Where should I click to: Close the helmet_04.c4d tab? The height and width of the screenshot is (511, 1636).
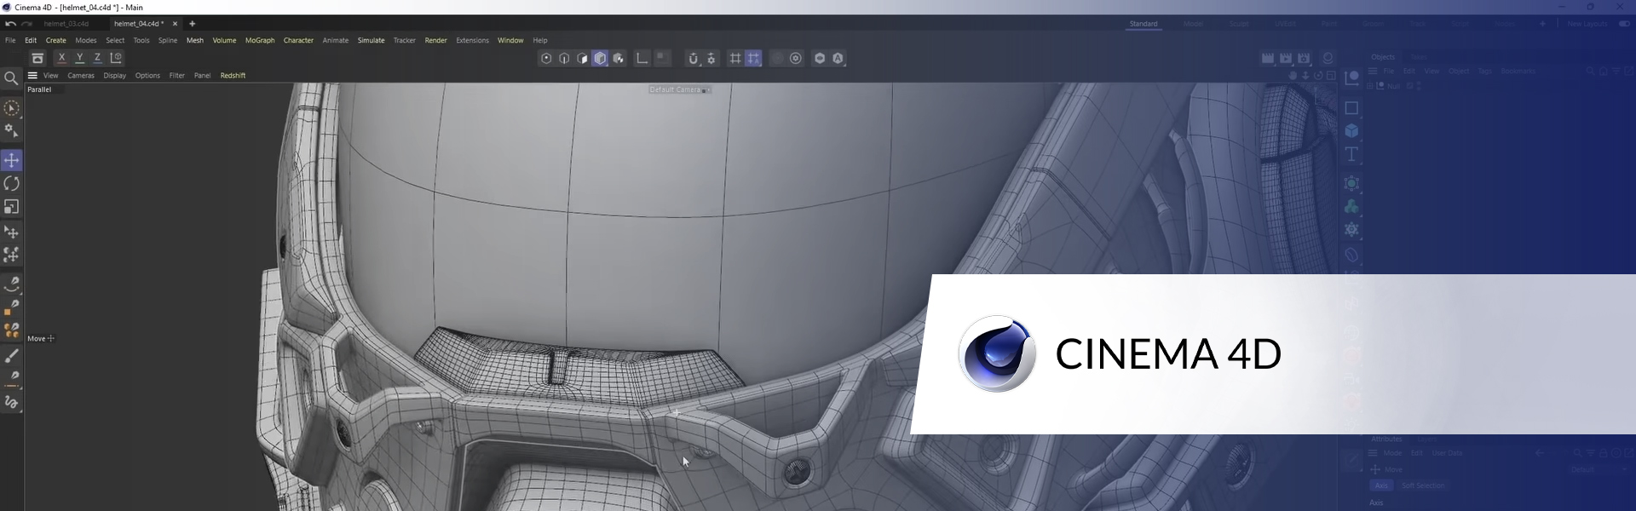(x=175, y=24)
